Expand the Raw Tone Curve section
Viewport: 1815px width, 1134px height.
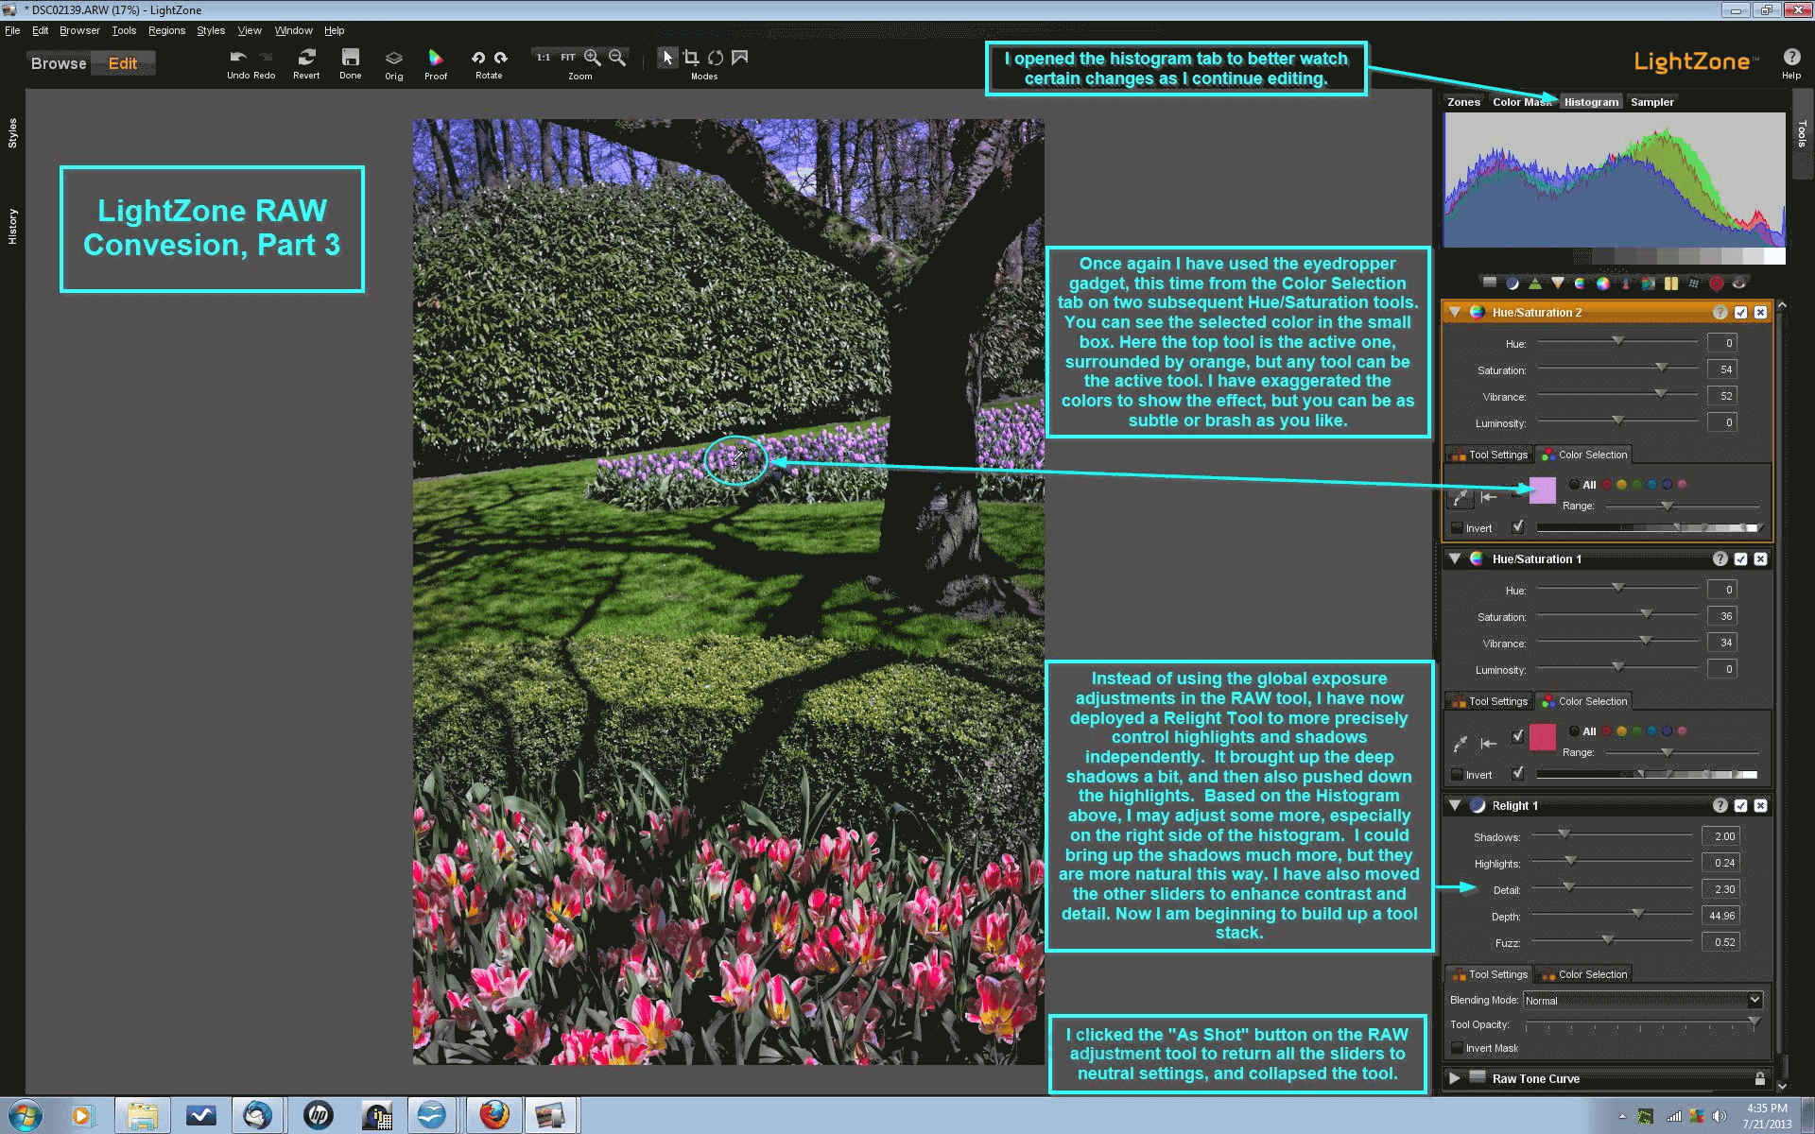click(x=1456, y=1078)
